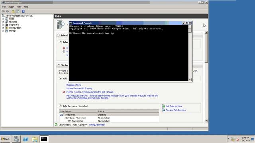
Task: Select the DFS Namespaces row
Action: 109,121
